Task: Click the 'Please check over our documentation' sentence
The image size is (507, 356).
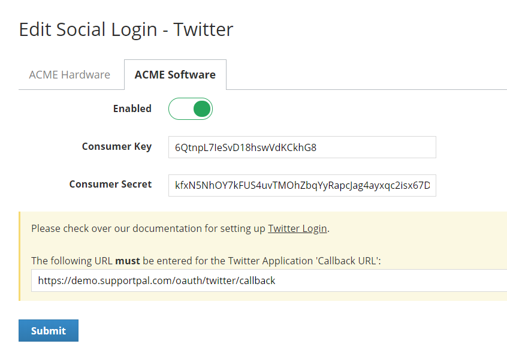Action: pyautogui.click(x=180, y=228)
